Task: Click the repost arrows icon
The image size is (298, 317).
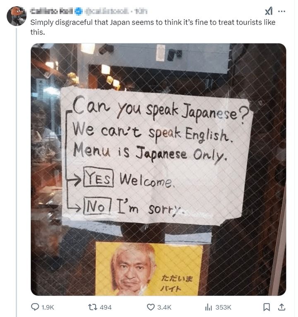Action: pos(93,307)
